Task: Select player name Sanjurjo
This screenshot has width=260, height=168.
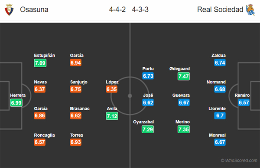Action: 79,82
